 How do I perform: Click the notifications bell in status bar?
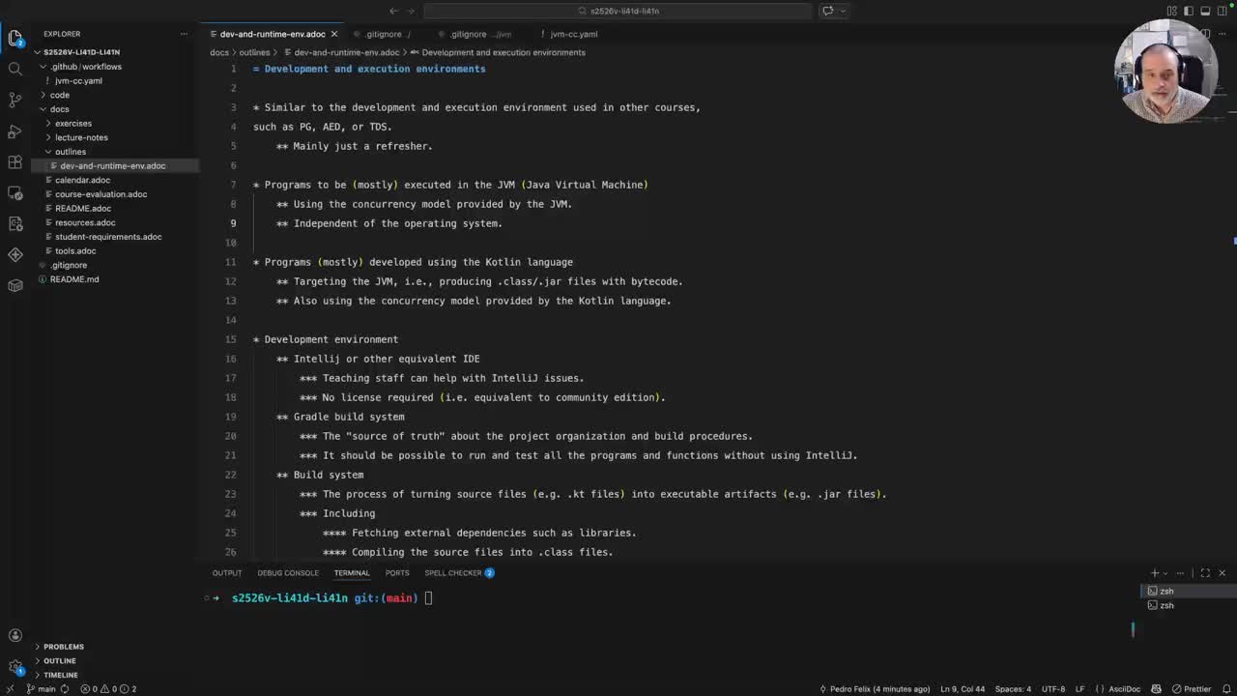click(x=1224, y=689)
